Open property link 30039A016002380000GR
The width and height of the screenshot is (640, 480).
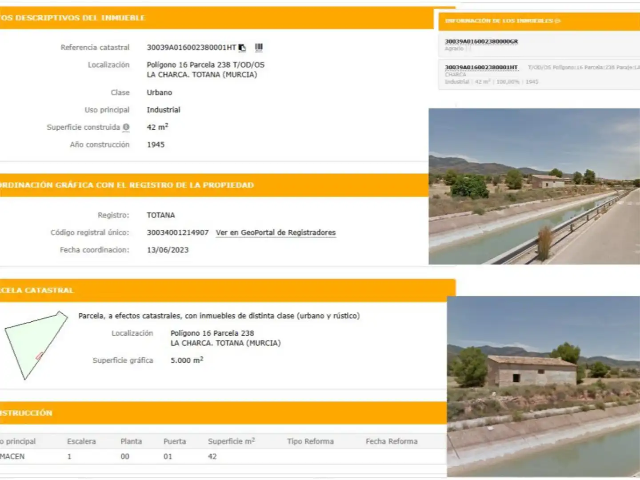[x=481, y=41]
